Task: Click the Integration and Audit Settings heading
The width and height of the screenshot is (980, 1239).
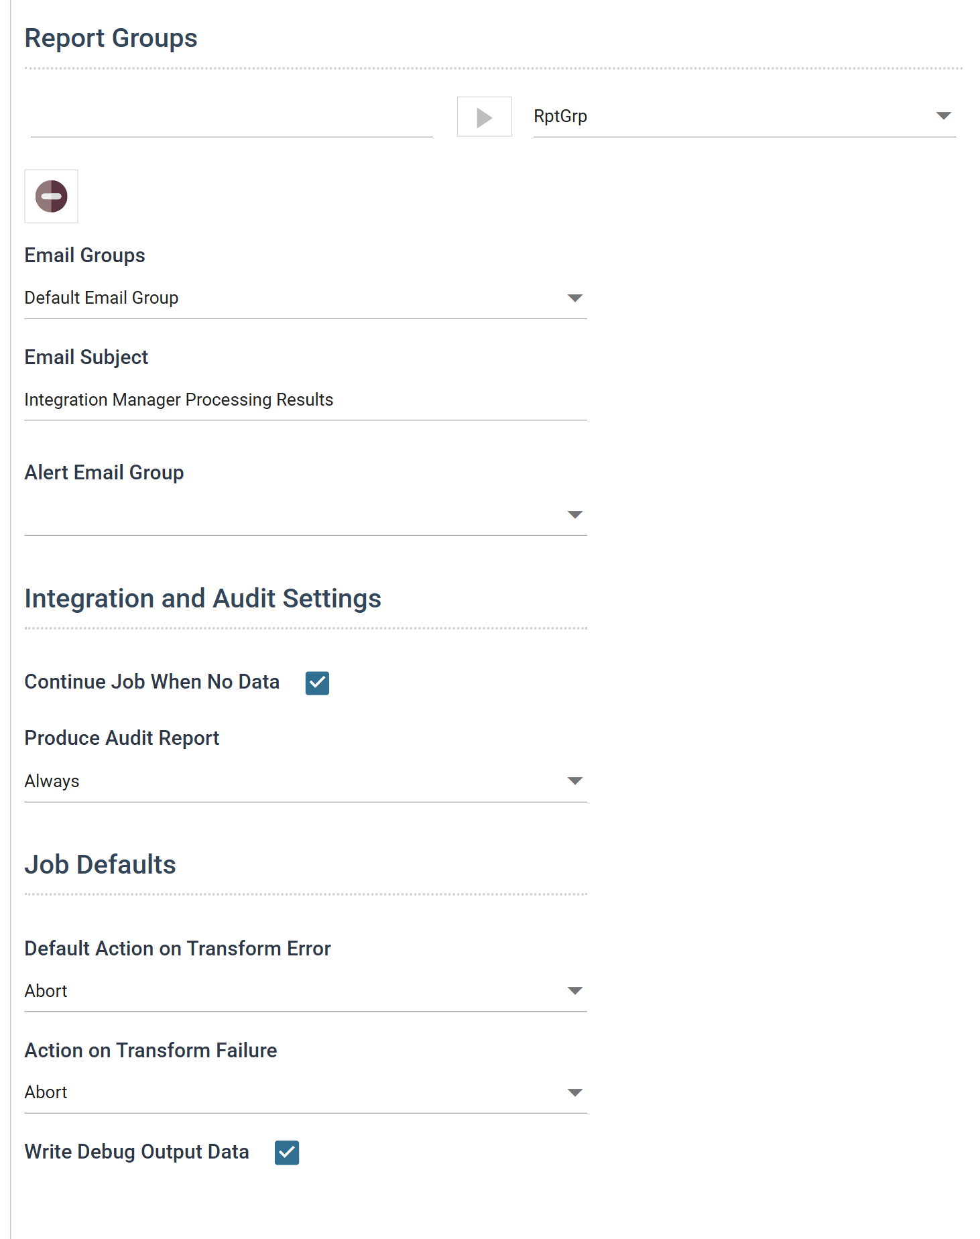Action: [203, 599]
